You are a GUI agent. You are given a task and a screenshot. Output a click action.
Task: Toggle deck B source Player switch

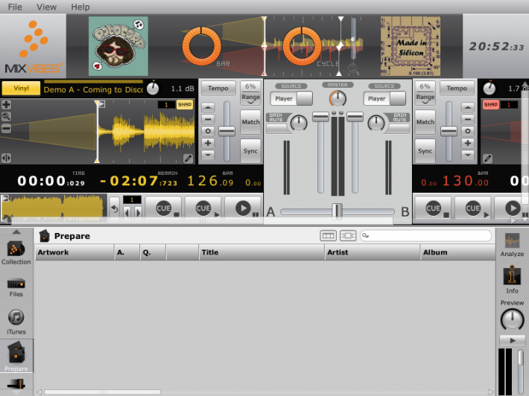click(x=384, y=98)
